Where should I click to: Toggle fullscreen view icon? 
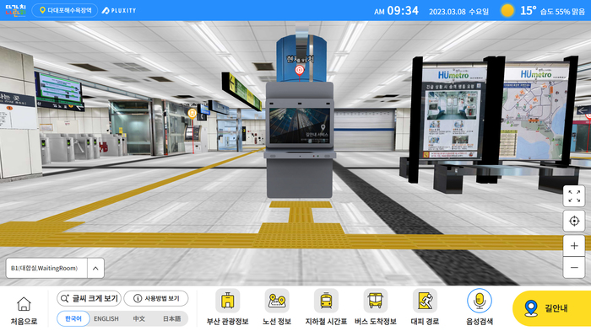click(x=574, y=196)
